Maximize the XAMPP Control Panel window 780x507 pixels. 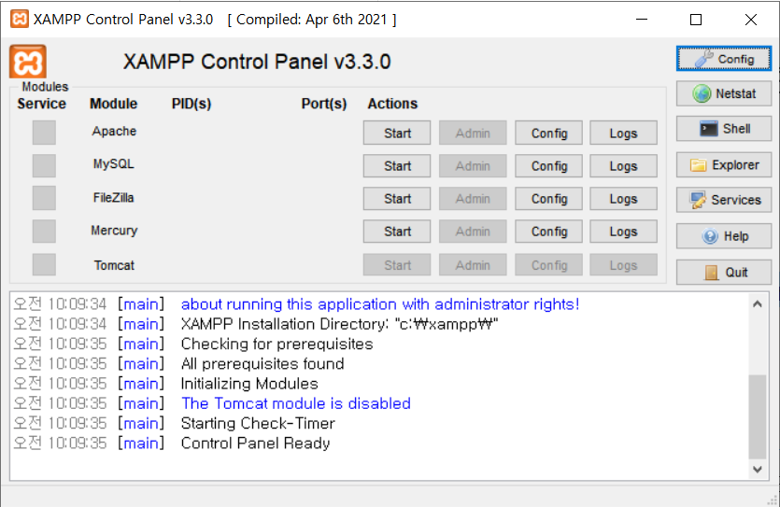coord(696,20)
